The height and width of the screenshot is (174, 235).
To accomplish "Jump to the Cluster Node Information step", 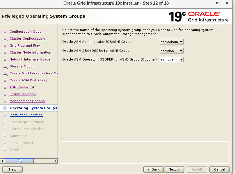I will 31,52.
